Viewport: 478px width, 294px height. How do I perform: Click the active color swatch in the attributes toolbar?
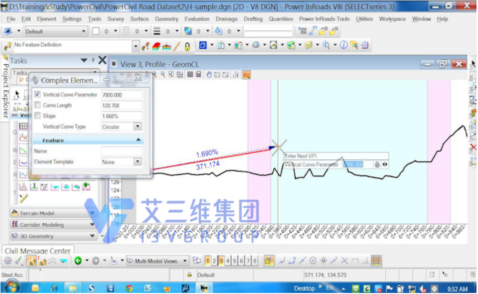(x=96, y=31)
